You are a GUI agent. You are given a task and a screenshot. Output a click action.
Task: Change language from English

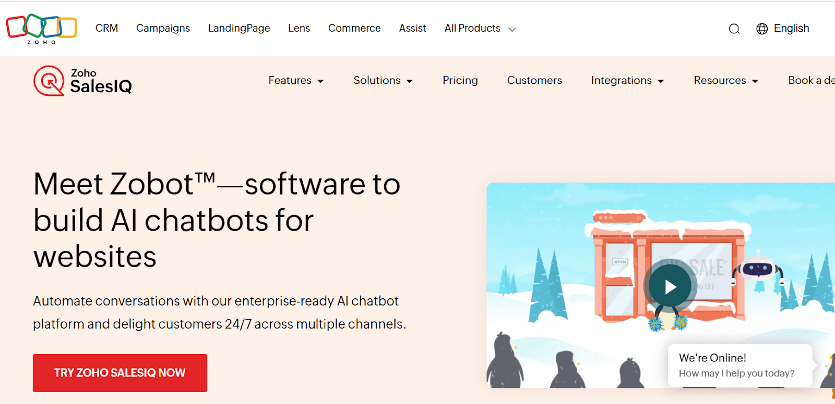[x=791, y=29]
